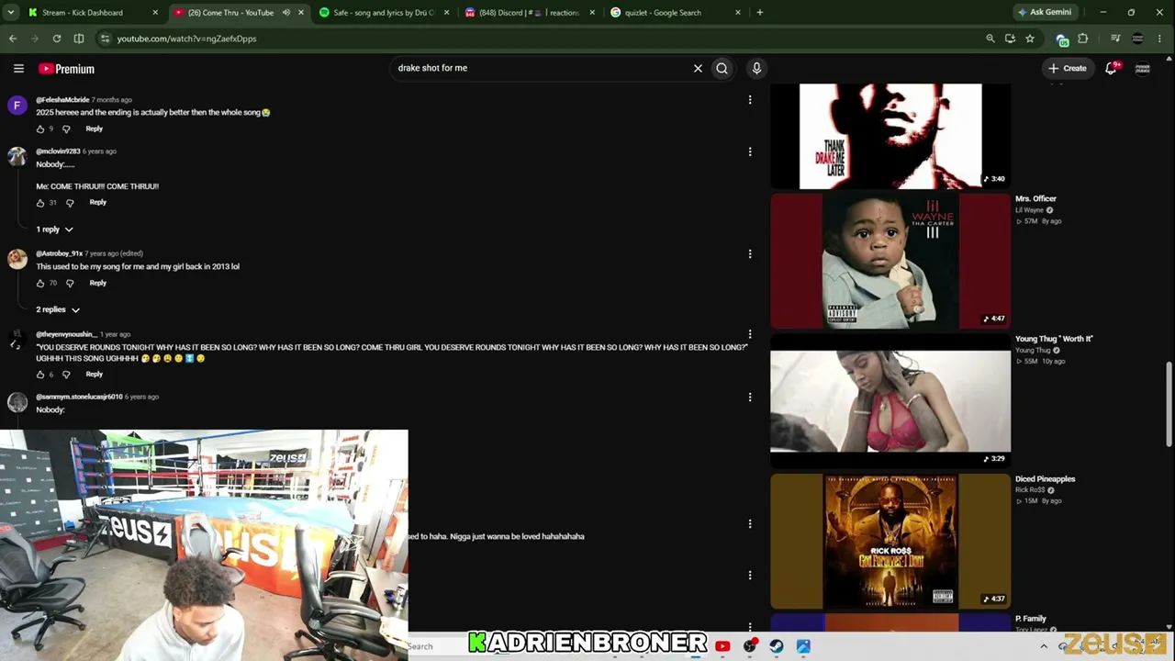Image resolution: width=1175 pixels, height=661 pixels.
Task: Open the @mclovin9283 channel name link
Action: tap(58, 151)
